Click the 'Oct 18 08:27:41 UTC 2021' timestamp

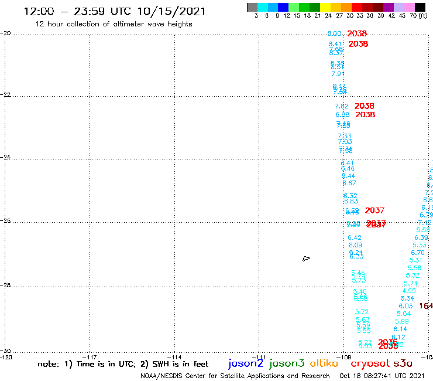click(x=382, y=376)
